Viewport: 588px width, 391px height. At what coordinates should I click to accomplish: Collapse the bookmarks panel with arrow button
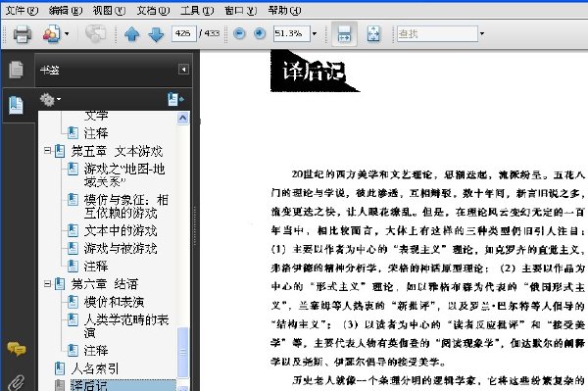pos(183,70)
